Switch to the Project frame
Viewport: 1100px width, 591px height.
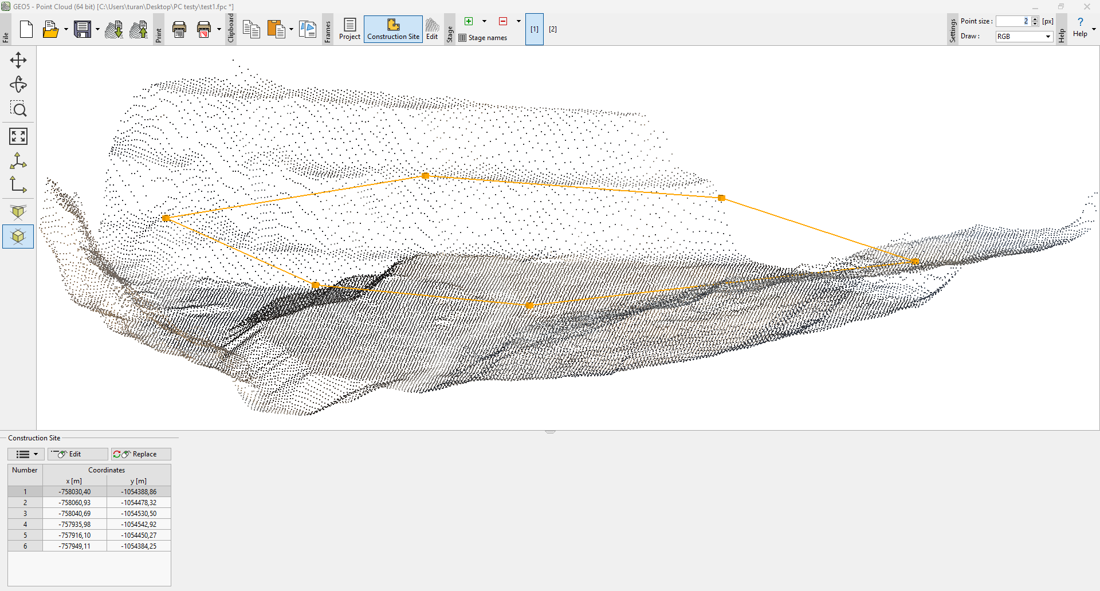click(x=349, y=29)
